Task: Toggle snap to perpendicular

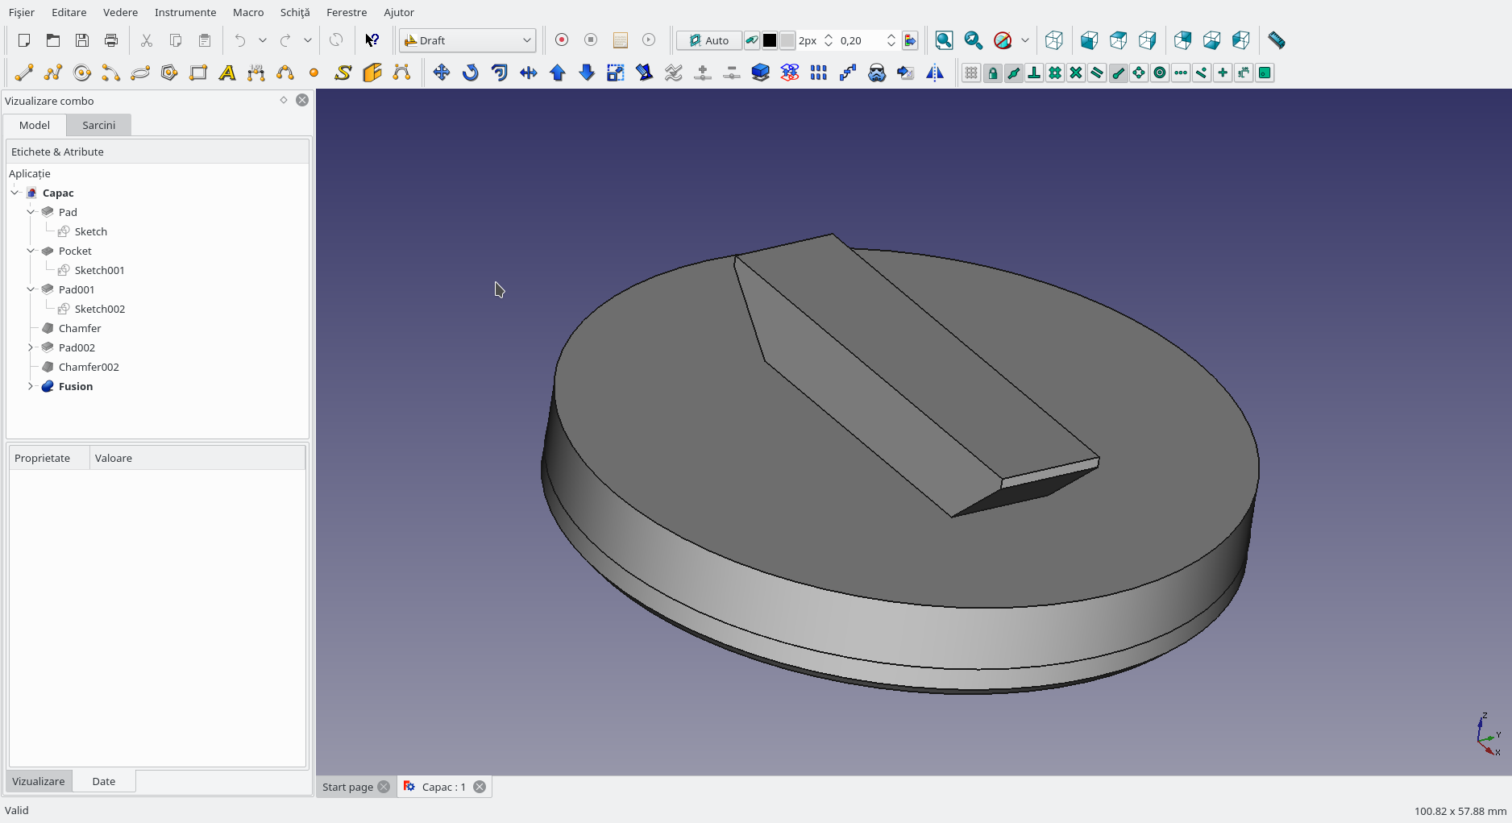Action: coord(1034,73)
